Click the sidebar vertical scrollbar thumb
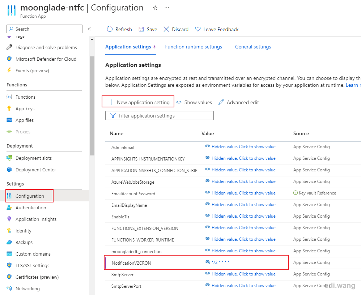This screenshot has height=295, width=361. pos(92,106)
